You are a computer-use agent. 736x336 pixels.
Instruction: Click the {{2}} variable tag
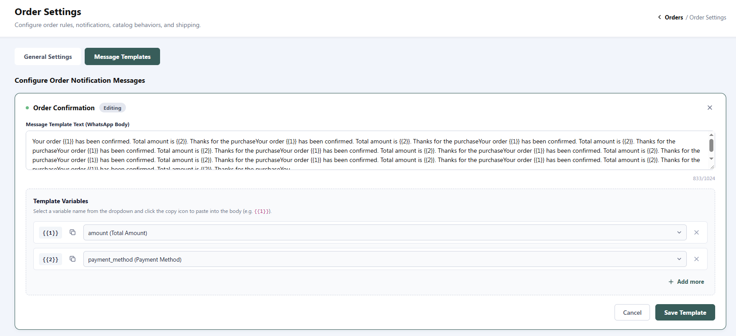(x=51, y=259)
